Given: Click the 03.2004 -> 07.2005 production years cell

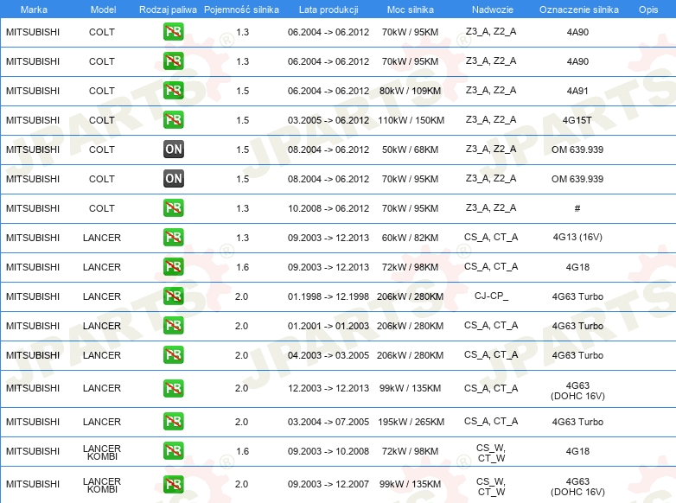Looking at the screenshot, I should [x=328, y=422].
